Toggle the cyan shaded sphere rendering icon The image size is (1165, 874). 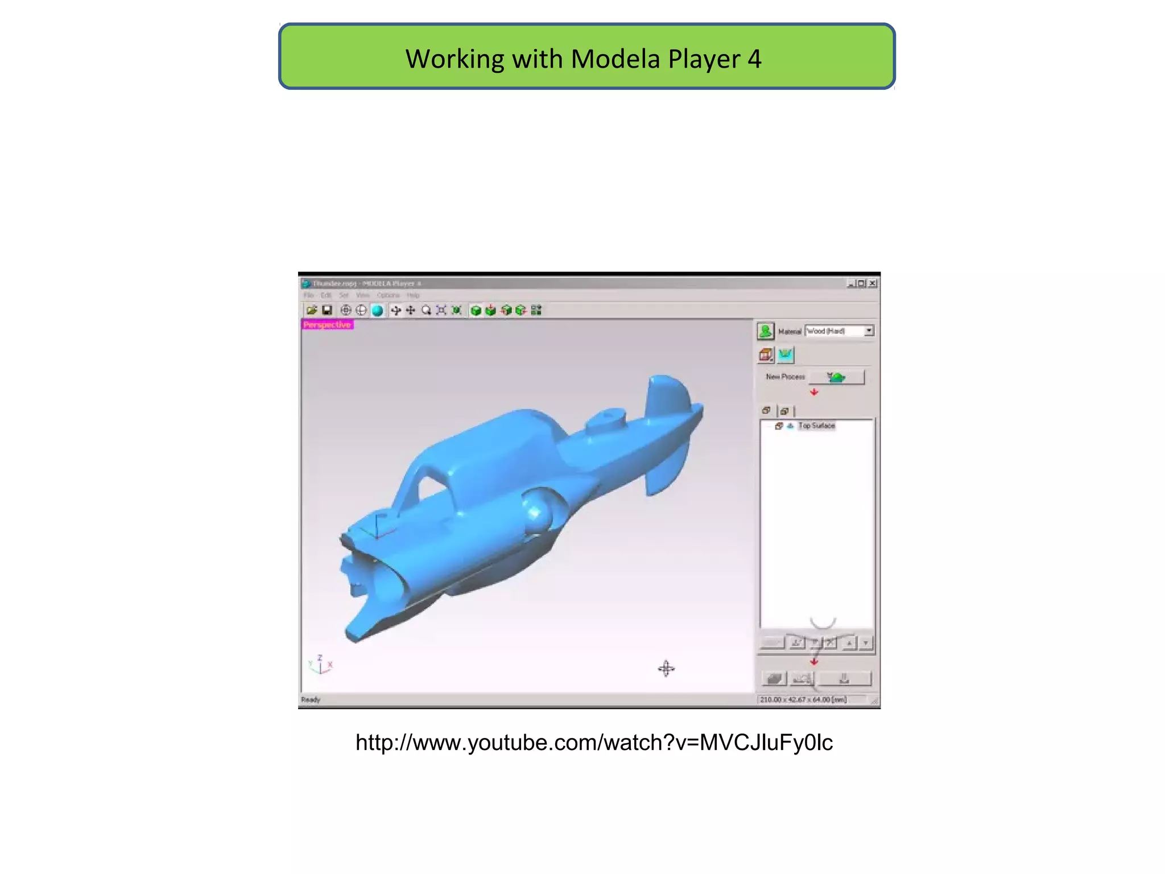tap(377, 310)
